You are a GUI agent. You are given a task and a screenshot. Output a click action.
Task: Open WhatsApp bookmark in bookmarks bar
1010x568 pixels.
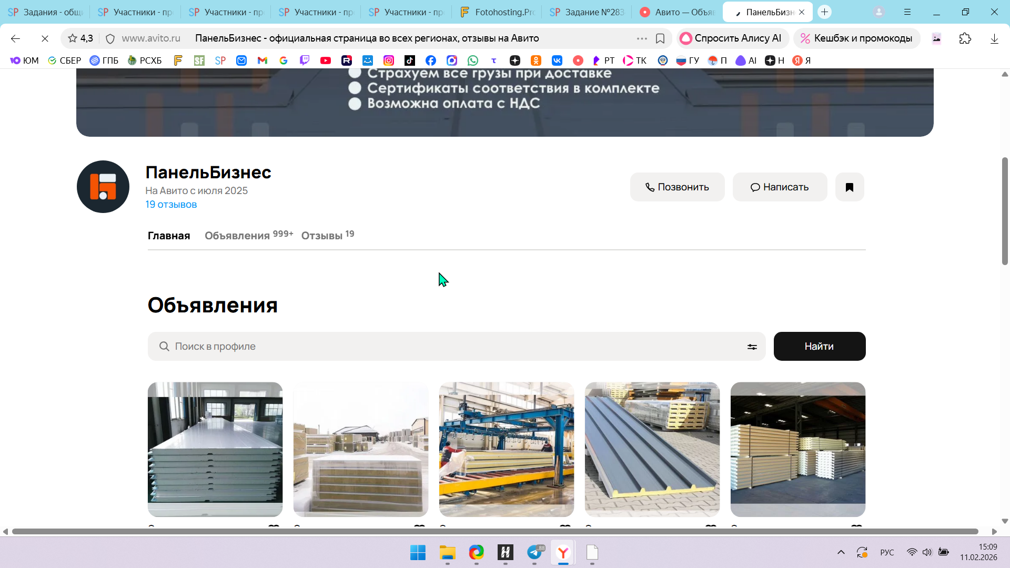(x=473, y=60)
